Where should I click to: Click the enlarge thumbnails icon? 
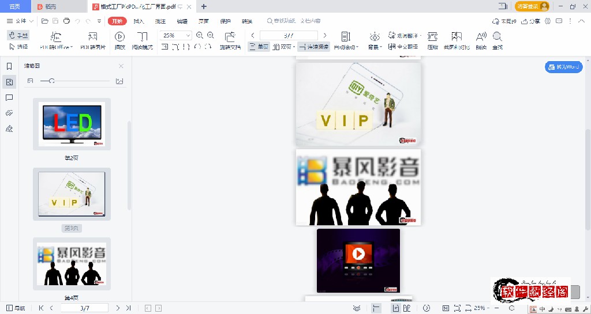pyautogui.click(x=119, y=81)
